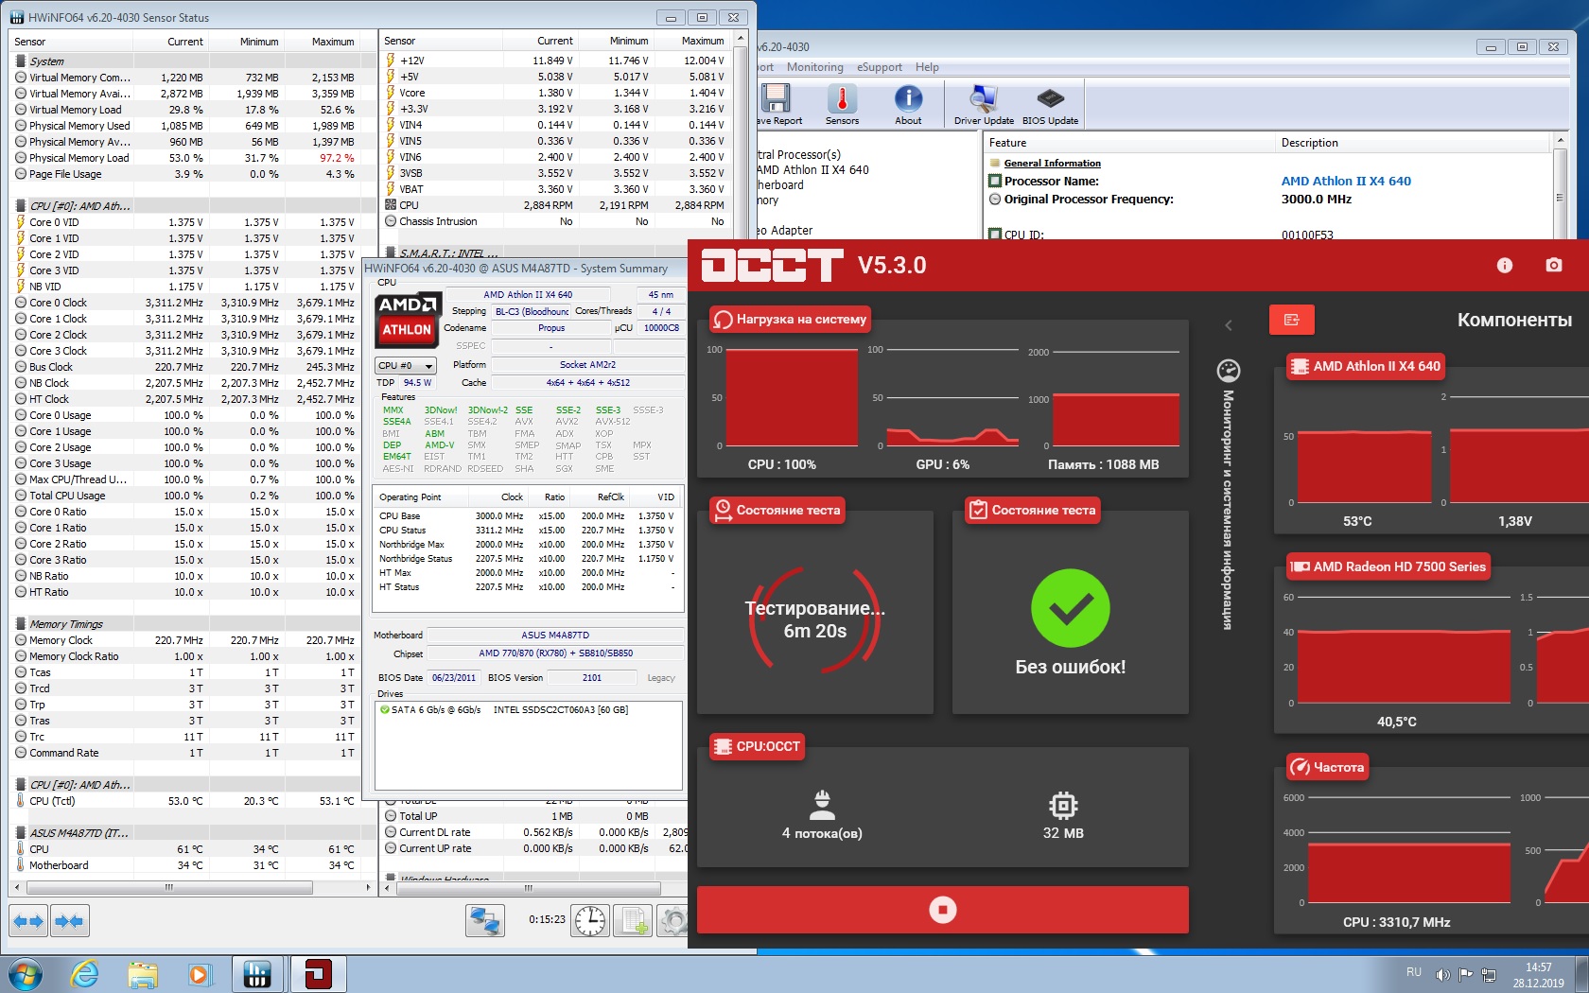The image size is (1589, 993).
Task: Click the OCCT monitoring gauge icon
Action: pos(1229,371)
